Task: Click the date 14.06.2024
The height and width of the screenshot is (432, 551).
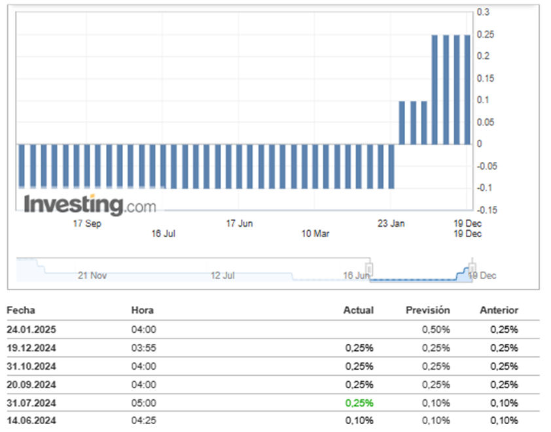Action: 31,420
